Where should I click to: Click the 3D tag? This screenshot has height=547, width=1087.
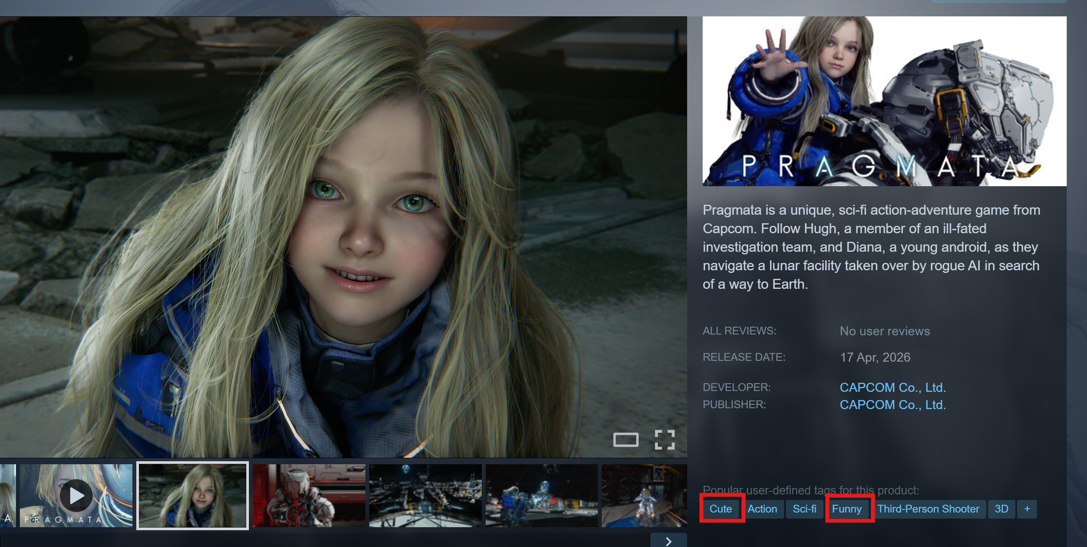pyautogui.click(x=1001, y=509)
